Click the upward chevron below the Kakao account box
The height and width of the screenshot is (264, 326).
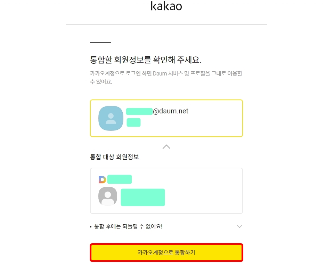pyautogui.click(x=166, y=146)
